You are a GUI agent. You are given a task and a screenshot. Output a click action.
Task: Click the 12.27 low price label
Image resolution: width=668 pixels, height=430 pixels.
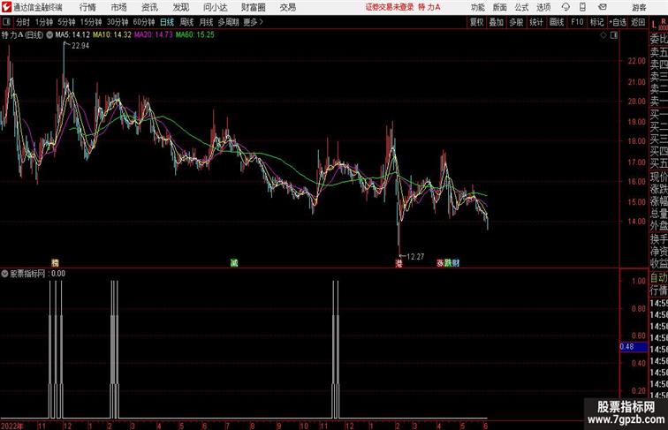coord(415,257)
